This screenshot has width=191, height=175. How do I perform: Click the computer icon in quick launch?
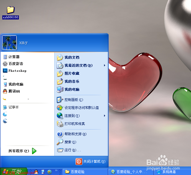point(43,172)
